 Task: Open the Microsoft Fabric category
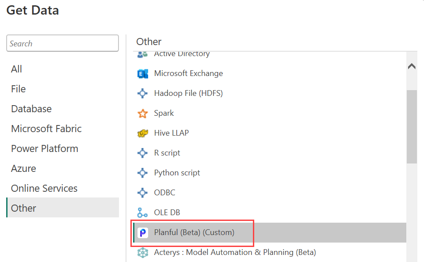point(46,129)
